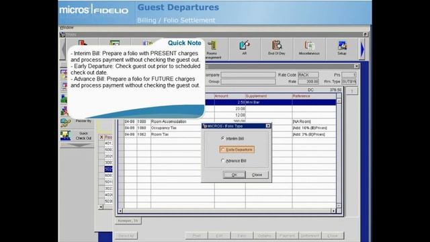Click the Select All button
430x242 pixels.
(126, 236)
